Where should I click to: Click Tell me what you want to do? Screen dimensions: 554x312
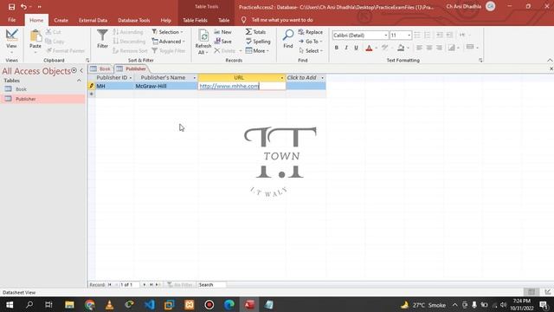coord(282,20)
